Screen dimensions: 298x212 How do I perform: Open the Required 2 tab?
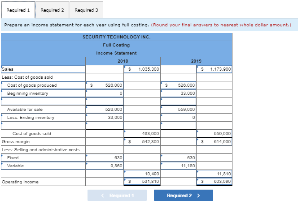coord(52,10)
